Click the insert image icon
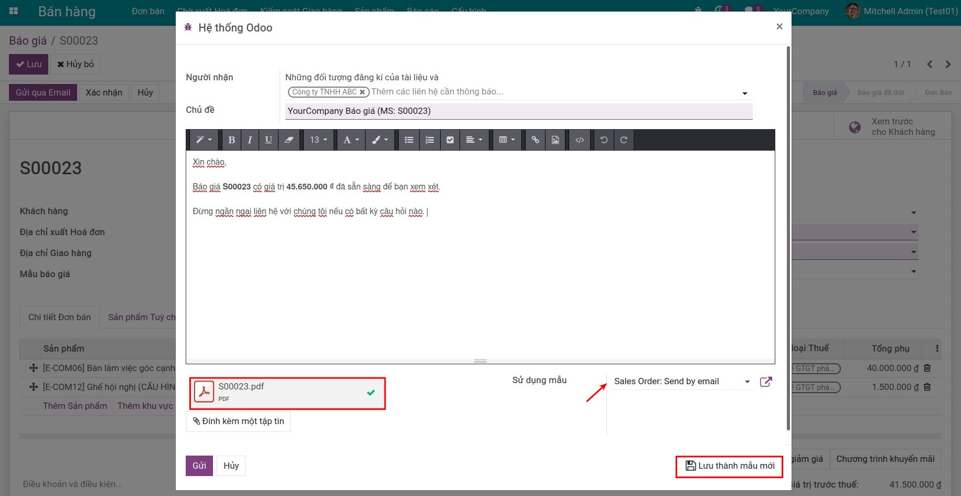The width and height of the screenshot is (961, 496). click(556, 140)
